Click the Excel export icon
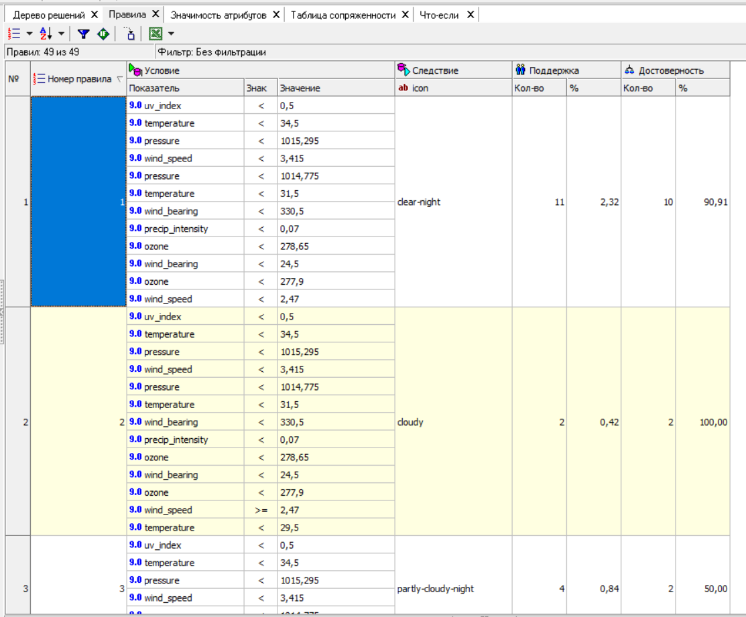The height and width of the screenshot is (617, 746). point(156,33)
